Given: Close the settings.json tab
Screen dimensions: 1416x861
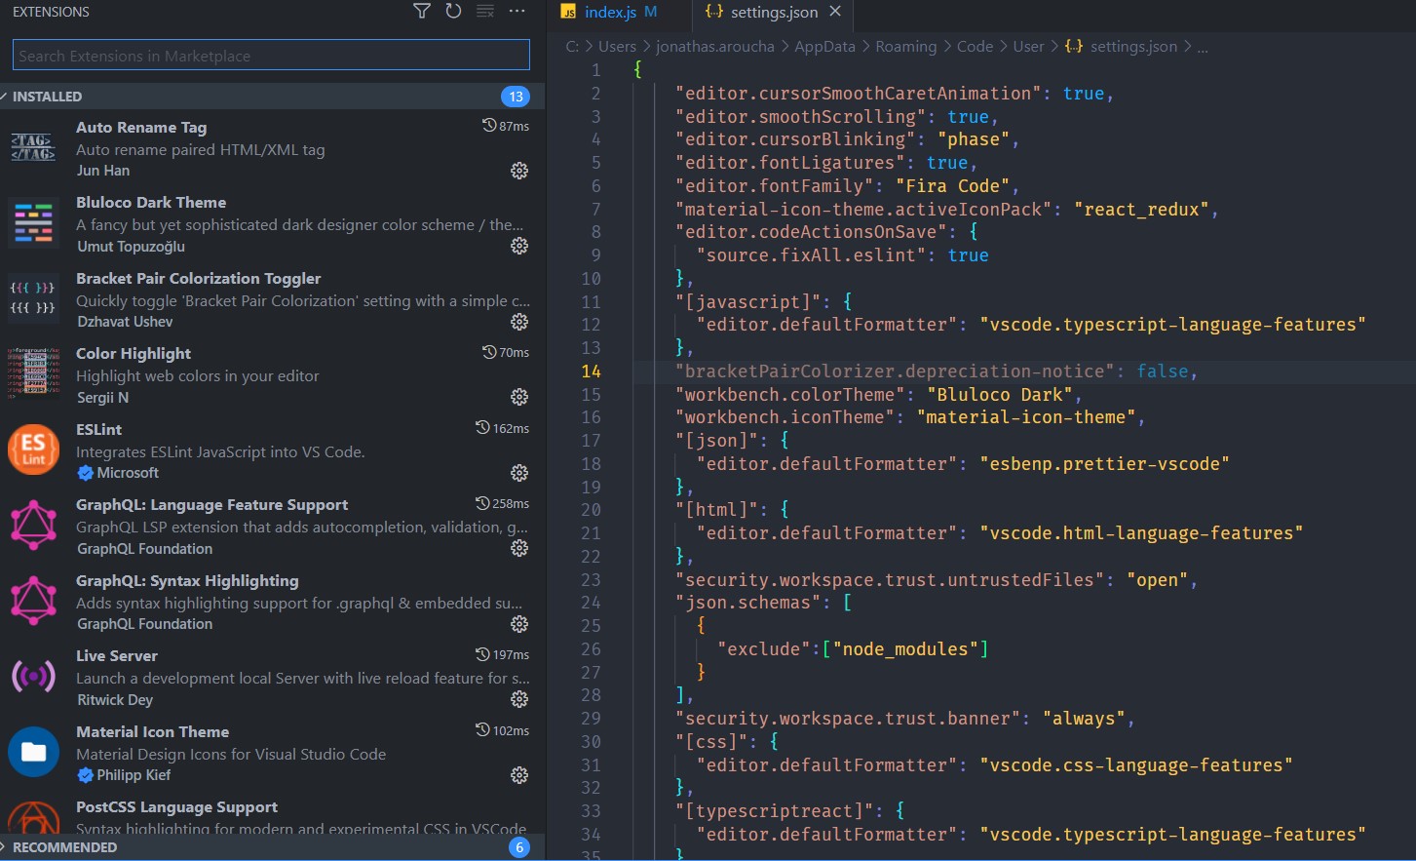Looking at the screenshot, I should (x=835, y=12).
